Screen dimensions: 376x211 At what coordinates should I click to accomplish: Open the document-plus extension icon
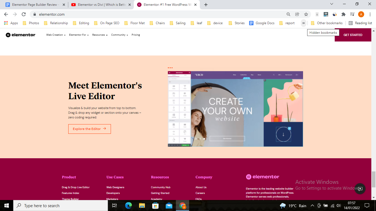tap(317, 14)
